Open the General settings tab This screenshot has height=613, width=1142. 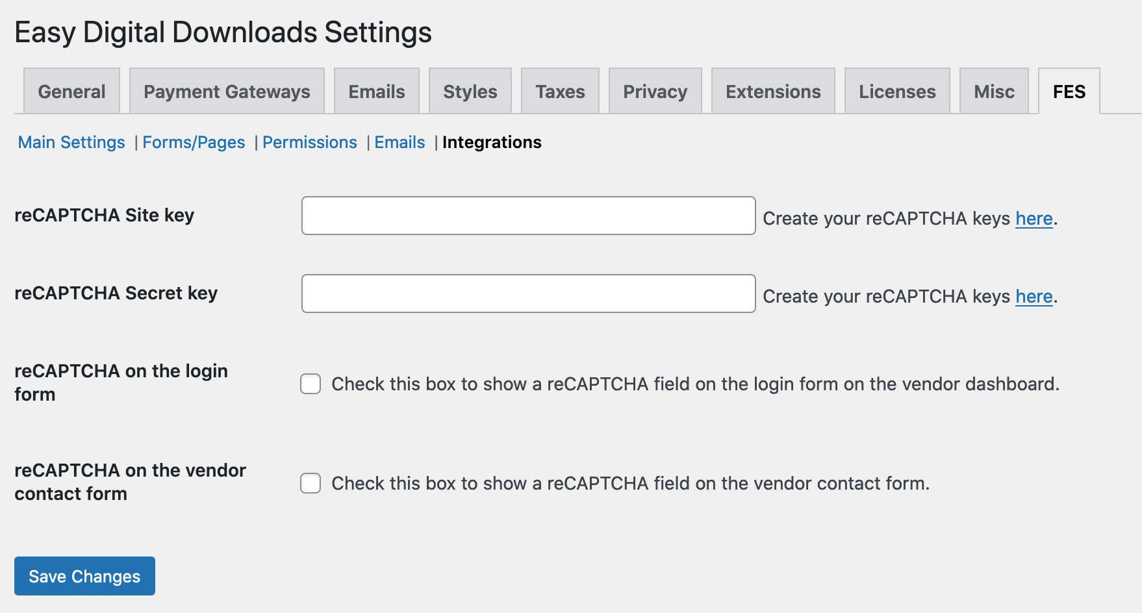(71, 92)
